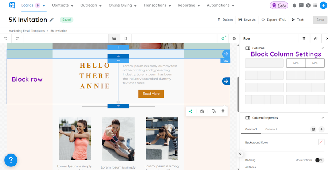This screenshot has width=328, height=170.
Task: Open the Reporting menu
Action: (x=189, y=5)
